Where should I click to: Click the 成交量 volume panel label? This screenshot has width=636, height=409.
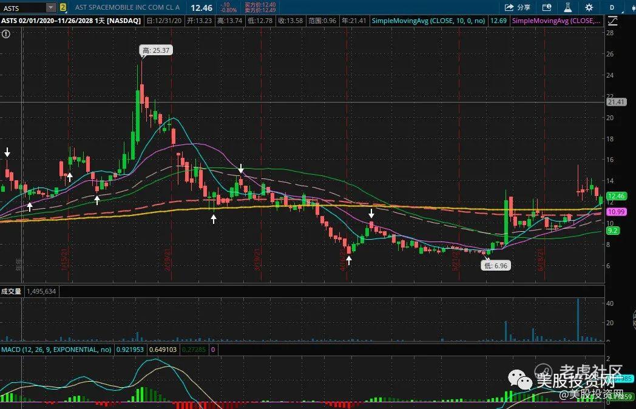click(x=12, y=291)
